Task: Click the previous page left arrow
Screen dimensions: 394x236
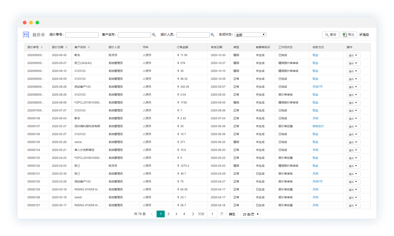Action: click(x=152, y=214)
